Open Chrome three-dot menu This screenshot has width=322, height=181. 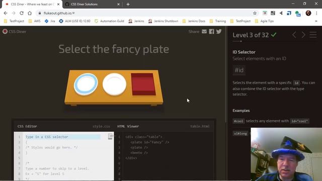coord(316,13)
